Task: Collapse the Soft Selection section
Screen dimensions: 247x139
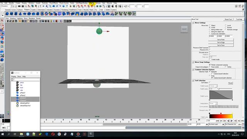Action: [193, 81]
